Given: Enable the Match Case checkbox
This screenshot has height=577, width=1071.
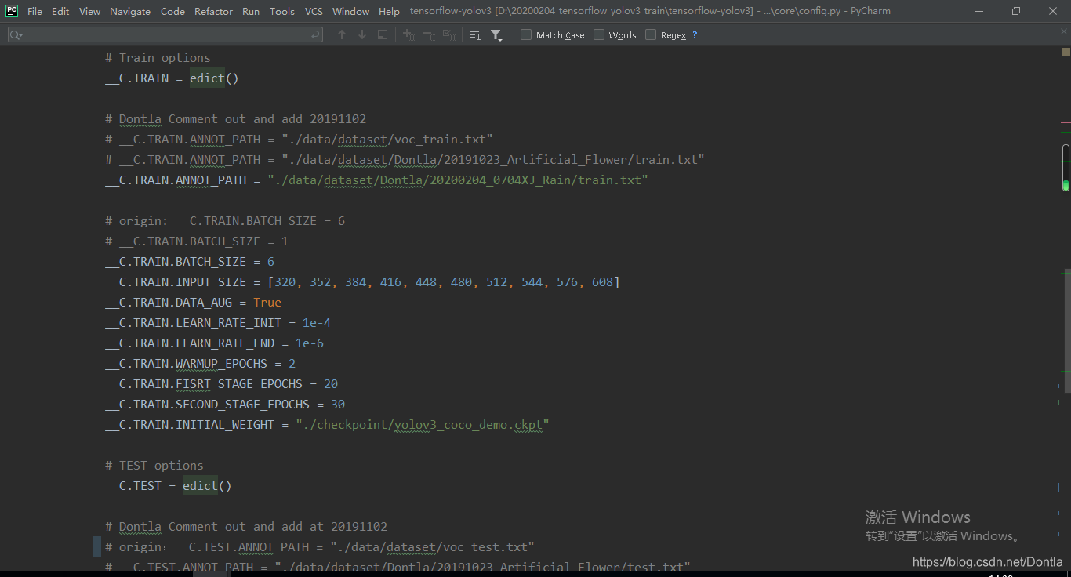Looking at the screenshot, I should coord(526,35).
